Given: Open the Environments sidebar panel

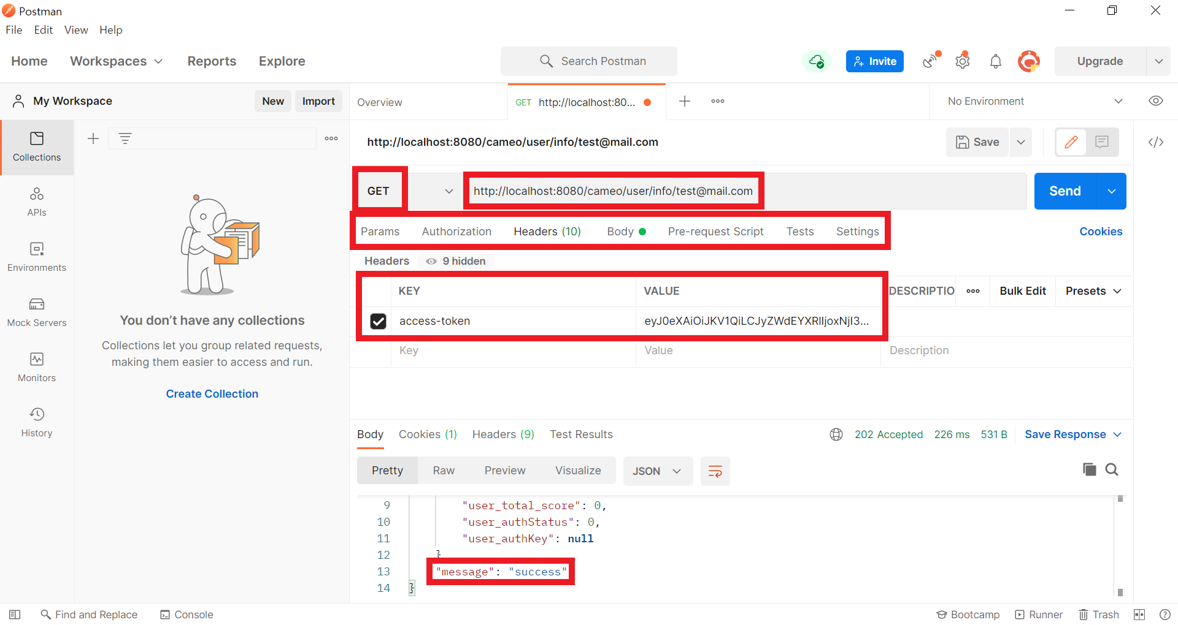Looking at the screenshot, I should coord(37,257).
